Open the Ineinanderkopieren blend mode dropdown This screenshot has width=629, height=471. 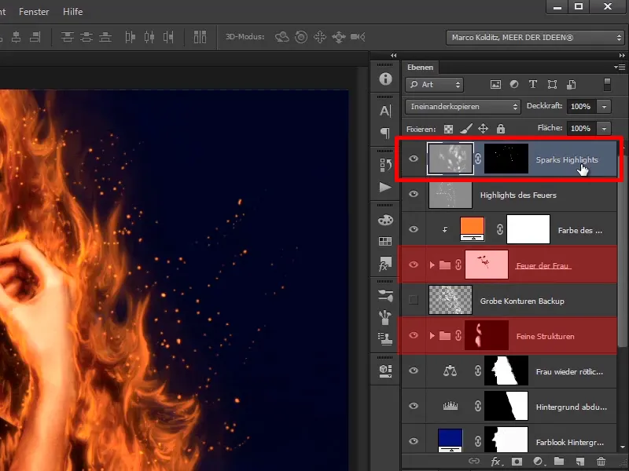463,107
